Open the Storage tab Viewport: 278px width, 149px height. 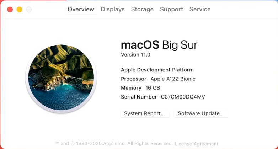142,9
